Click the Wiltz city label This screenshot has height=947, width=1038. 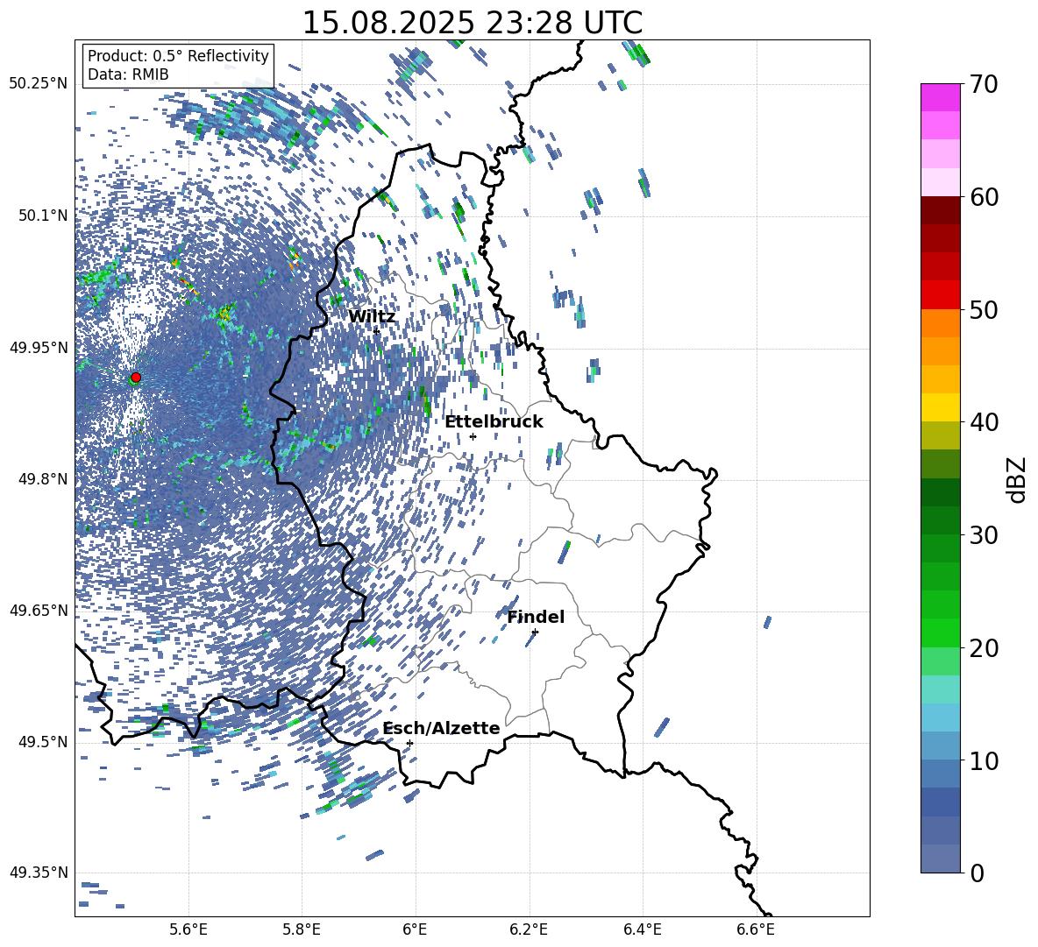372,317
